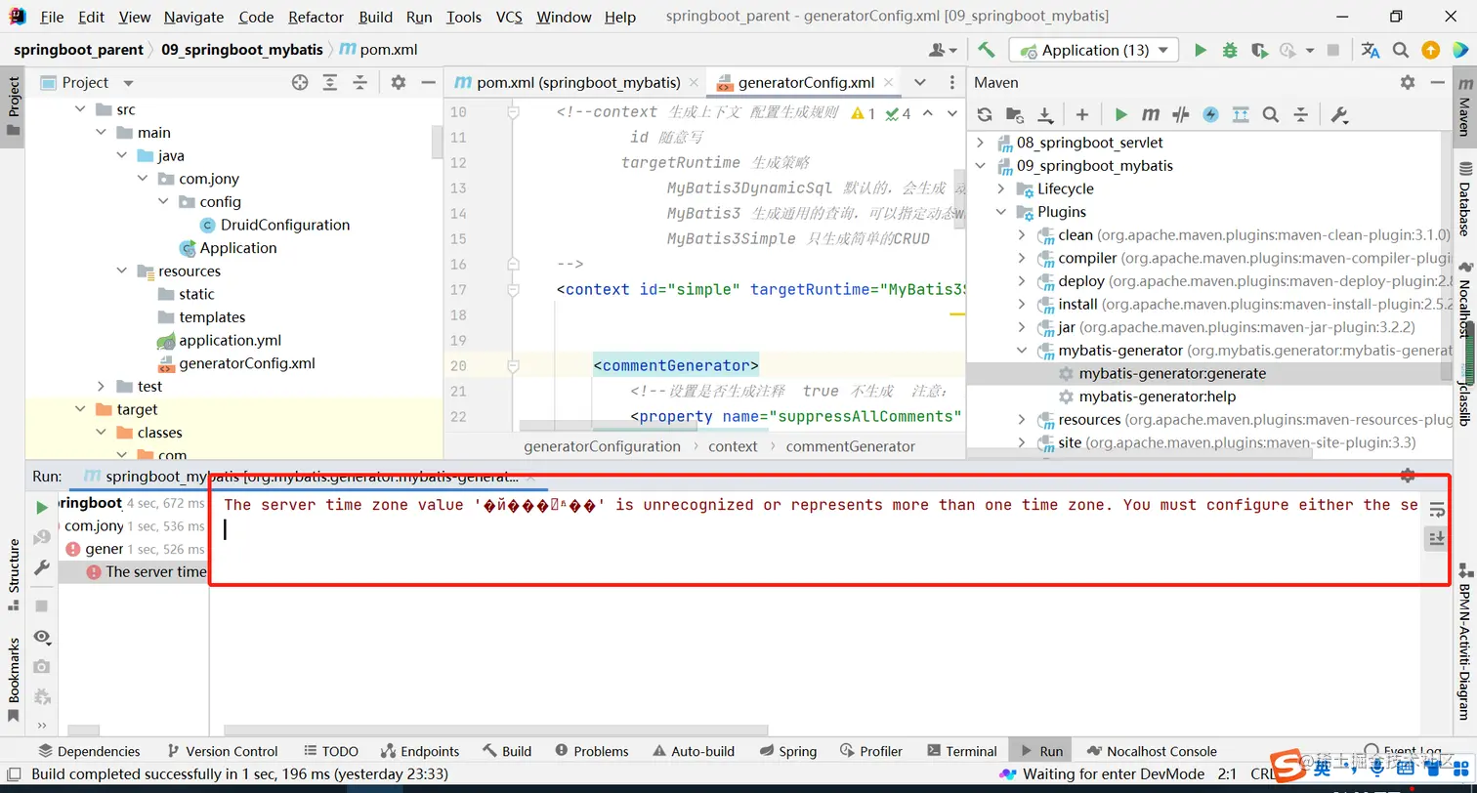
Task: Show the hidden editor tabs dropdown arrow
Action: [919, 83]
